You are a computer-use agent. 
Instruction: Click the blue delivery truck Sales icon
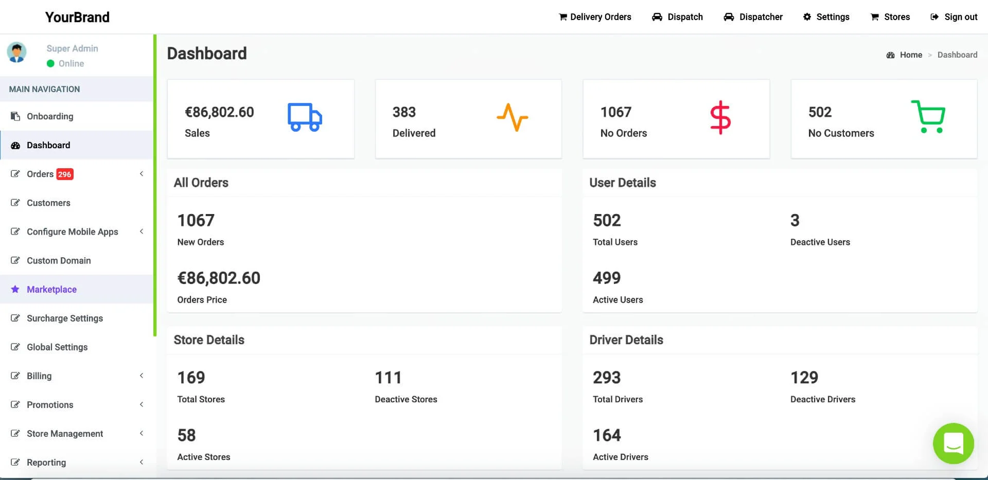coord(305,117)
